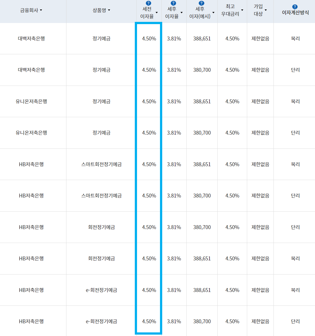Sort by 가입 대상 header arrow

click(x=266, y=10)
